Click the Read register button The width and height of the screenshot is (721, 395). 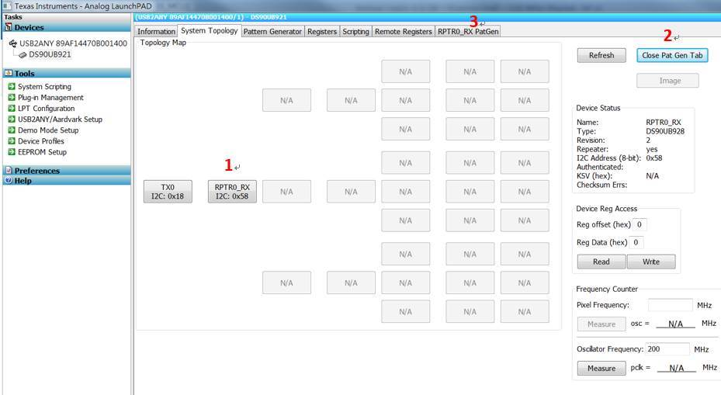601,262
